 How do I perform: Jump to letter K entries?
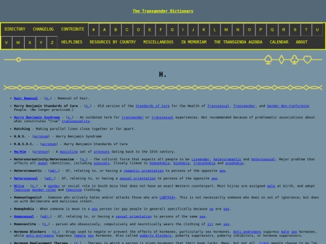click(204, 30)
